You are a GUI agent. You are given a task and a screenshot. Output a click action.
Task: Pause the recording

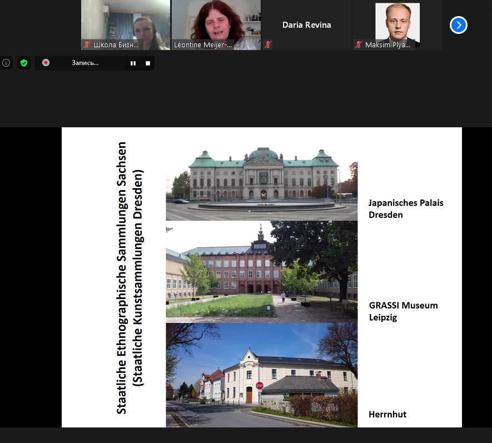133,63
